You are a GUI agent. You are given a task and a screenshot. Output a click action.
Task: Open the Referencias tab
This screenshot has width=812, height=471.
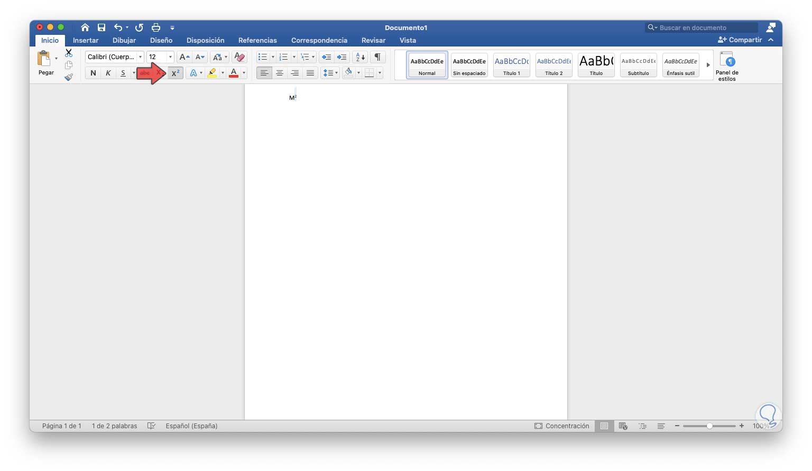[x=257, y=40]
